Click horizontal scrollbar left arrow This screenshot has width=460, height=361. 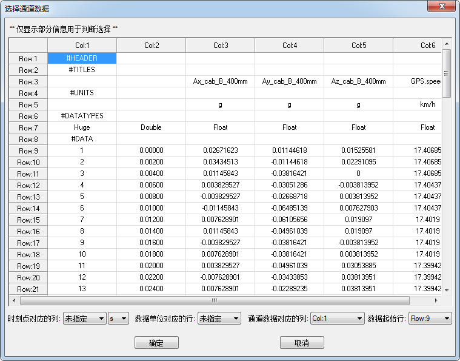[13, 300]
